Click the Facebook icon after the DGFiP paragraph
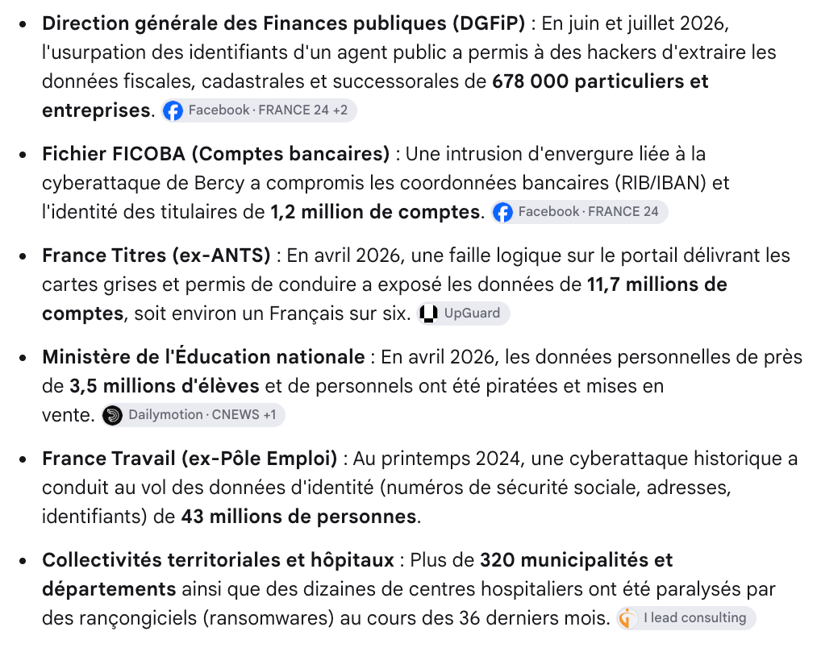The width and height of the screenshot is (817, 652). pos(173,110)
